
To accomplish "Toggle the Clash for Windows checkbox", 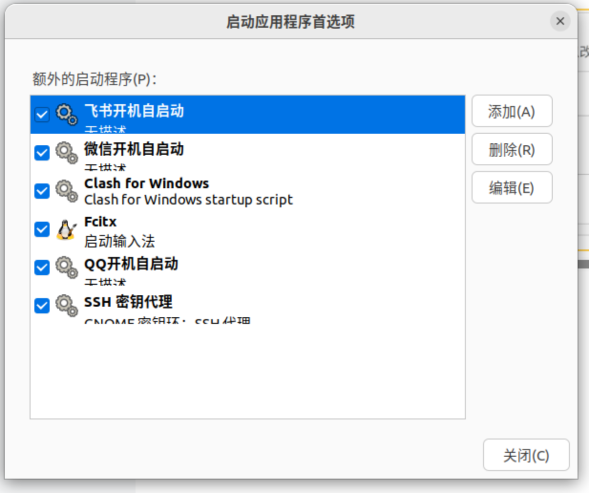I will [x=42, y=191].
